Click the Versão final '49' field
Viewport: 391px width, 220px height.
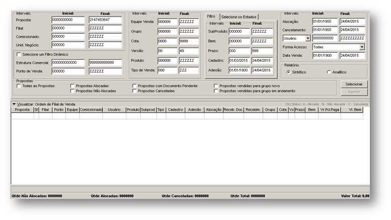click(x=189, y=51)
